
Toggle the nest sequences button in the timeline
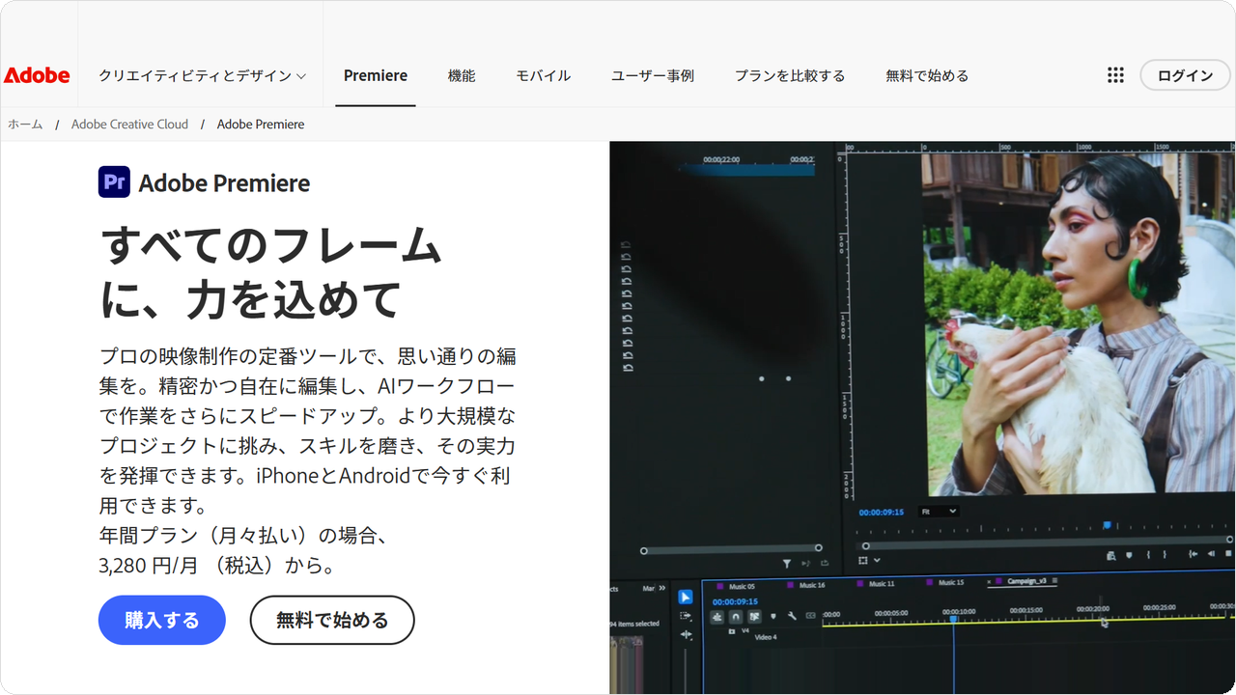717,616
